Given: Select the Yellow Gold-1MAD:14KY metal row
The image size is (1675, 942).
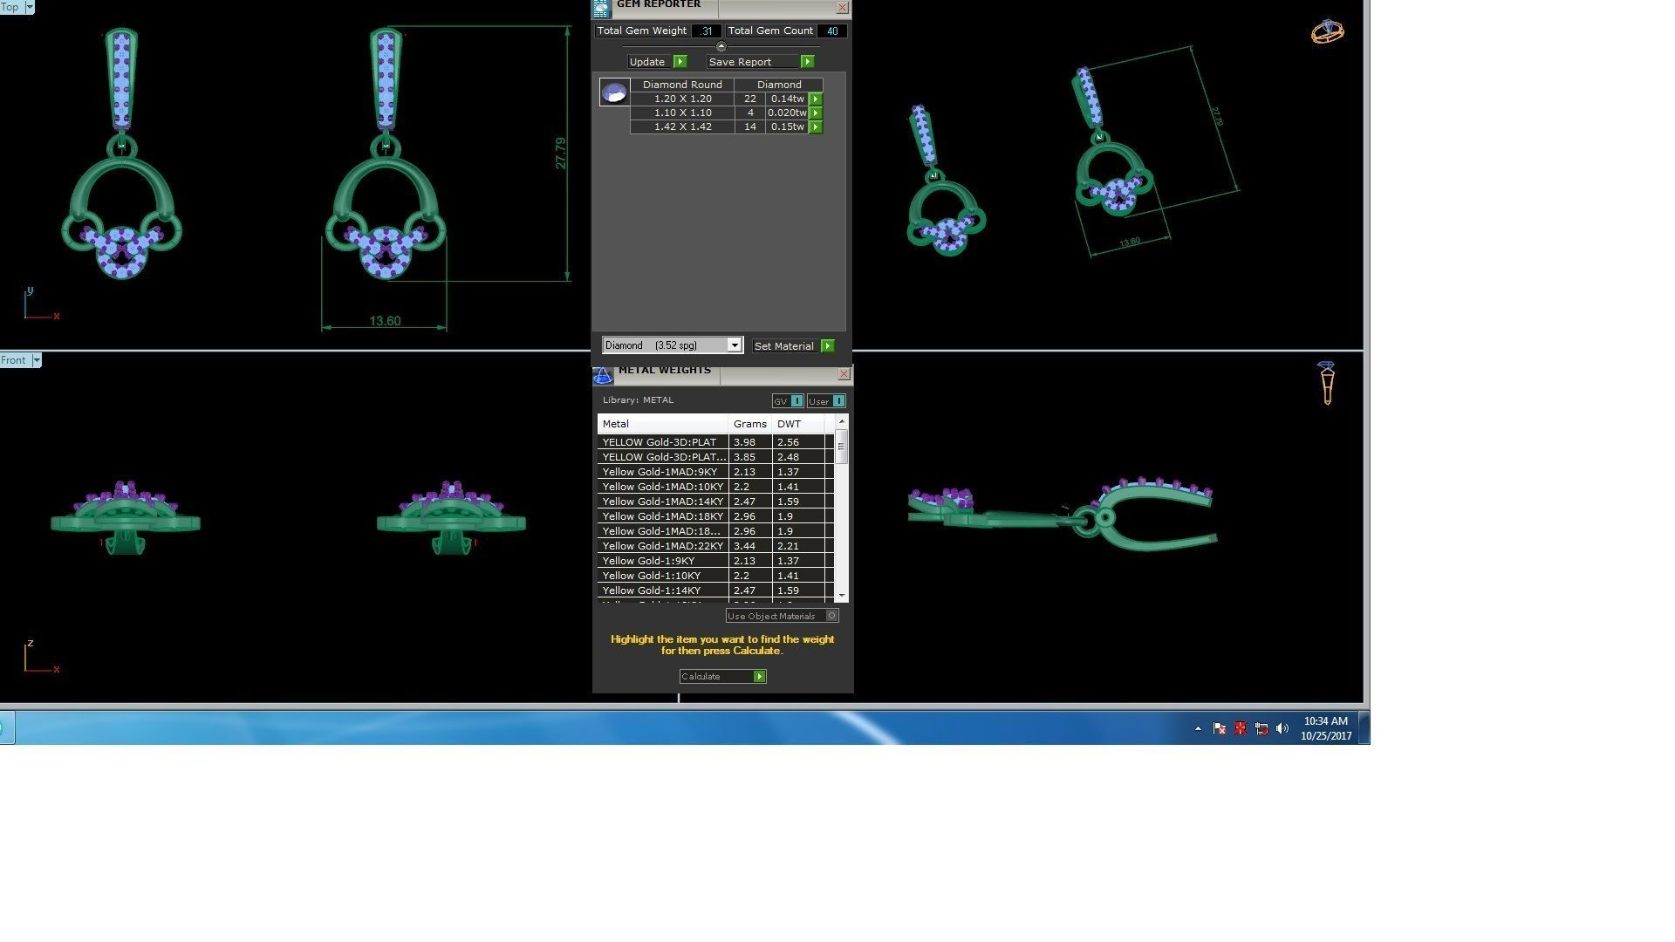Looking at the screenshot, I should coord(663,502).
